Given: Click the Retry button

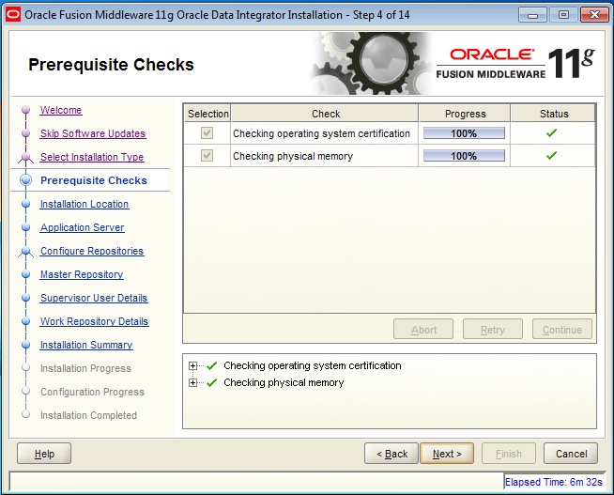Looking at the screenshot, I should (493, 330).
